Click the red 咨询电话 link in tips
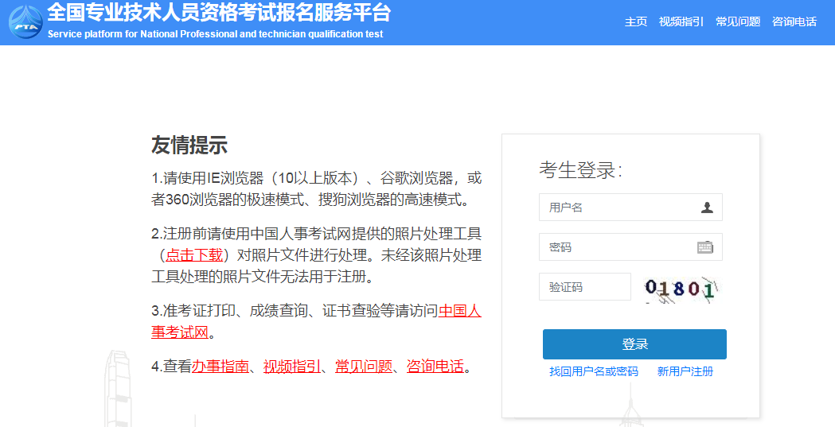 click(x=435, y=367)
